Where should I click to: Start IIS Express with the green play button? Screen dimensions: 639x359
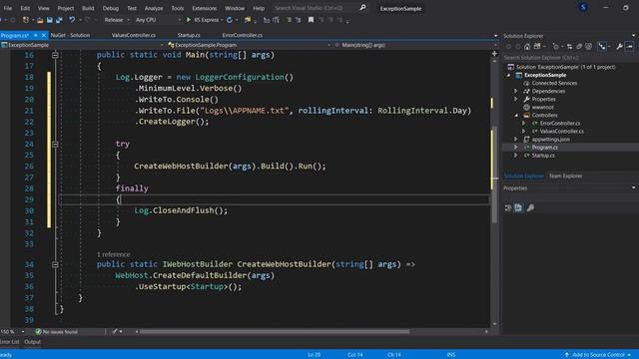click(189, 20)
